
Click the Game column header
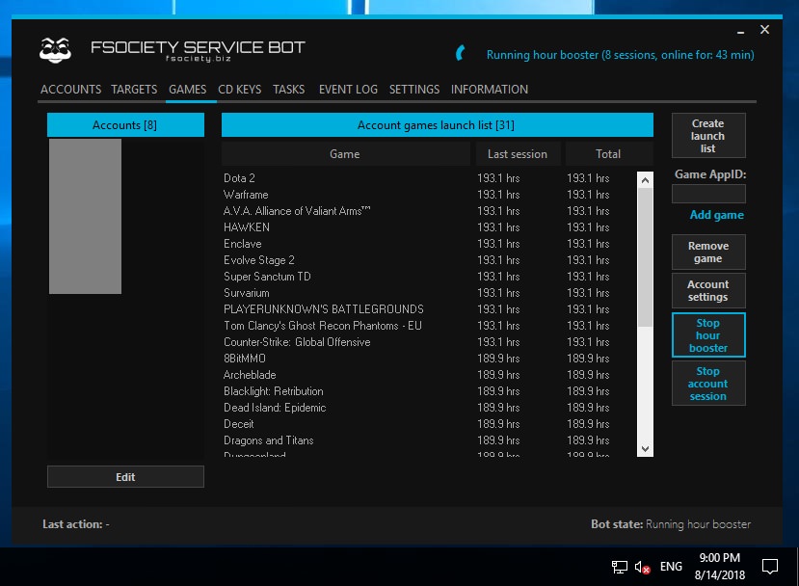pyautogui.click(x=345, y=154)
